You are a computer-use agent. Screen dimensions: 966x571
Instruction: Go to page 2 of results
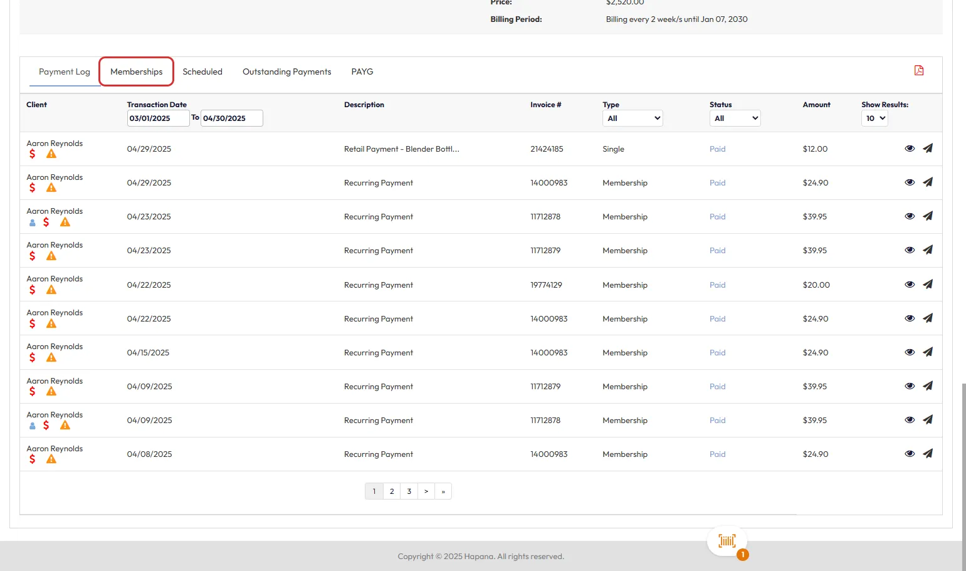pyautogui.click(x=392, y=491)
